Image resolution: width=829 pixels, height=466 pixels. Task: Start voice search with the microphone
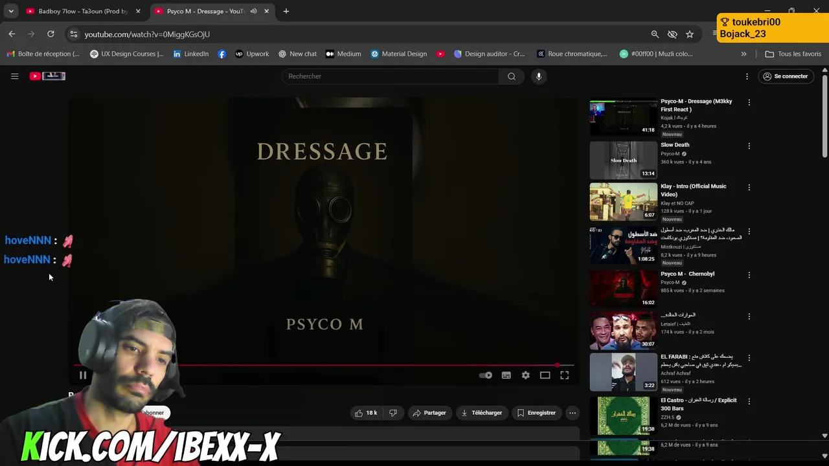pos(538,76)
